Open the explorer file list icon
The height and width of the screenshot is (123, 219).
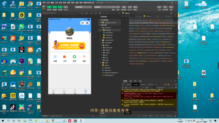(x=100, y=13)
